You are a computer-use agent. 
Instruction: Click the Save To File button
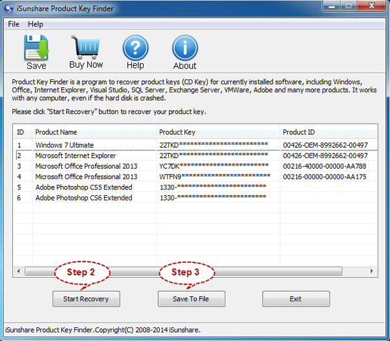[191, 299]
